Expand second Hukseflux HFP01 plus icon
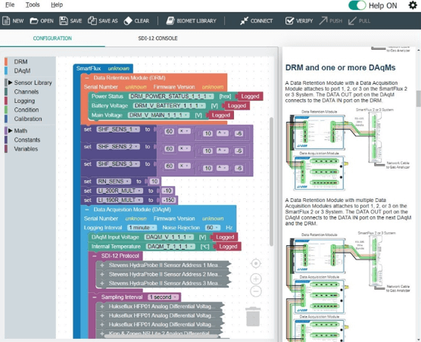The width and height of the screenshot is (421, 342). pos(102,316)
